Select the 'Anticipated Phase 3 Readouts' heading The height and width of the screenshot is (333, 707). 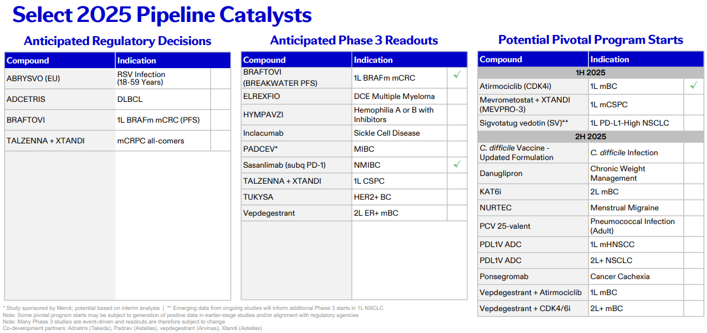354,41
